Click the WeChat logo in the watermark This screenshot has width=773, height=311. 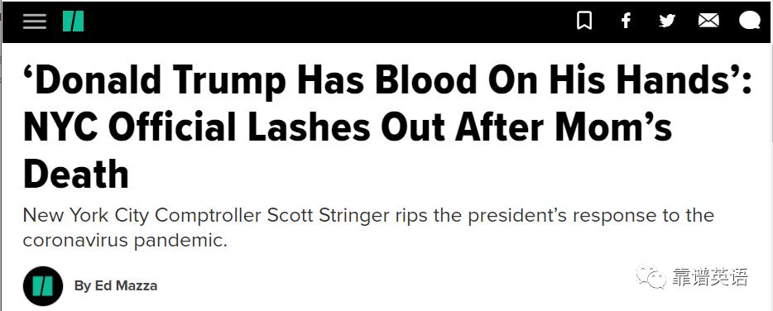click(x=651, y=277)
